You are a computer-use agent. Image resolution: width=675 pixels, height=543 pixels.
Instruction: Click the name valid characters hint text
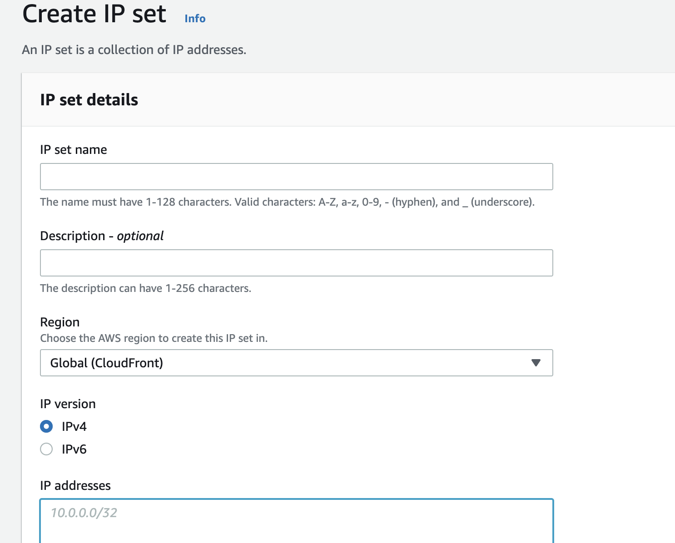(x=287, y=202)
